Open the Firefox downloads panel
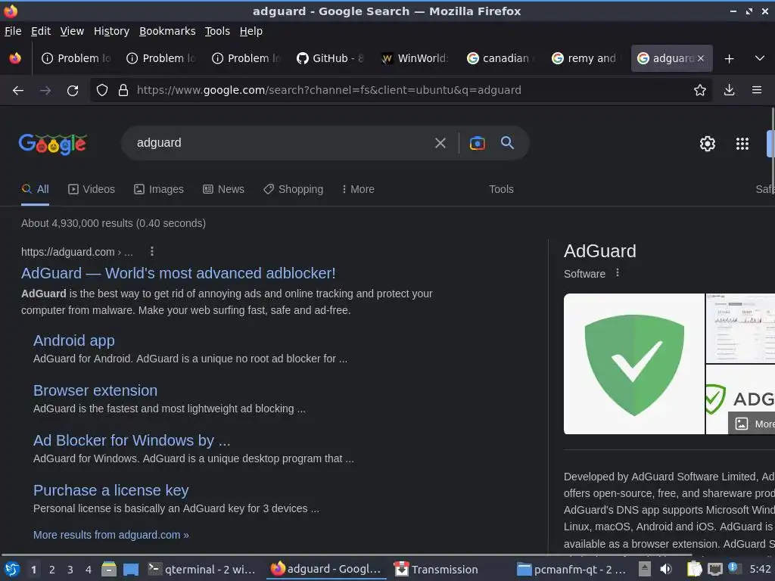 (x=729, y=90)
